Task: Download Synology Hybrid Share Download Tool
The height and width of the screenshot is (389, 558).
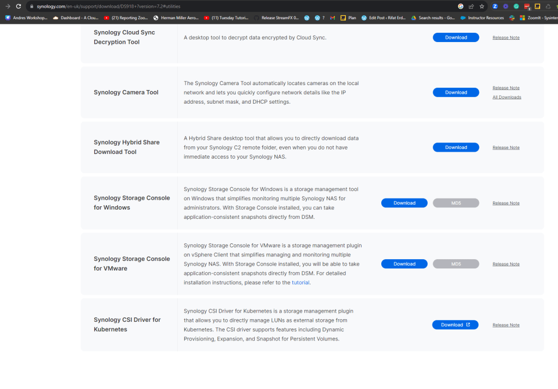Action: [456, 147]
